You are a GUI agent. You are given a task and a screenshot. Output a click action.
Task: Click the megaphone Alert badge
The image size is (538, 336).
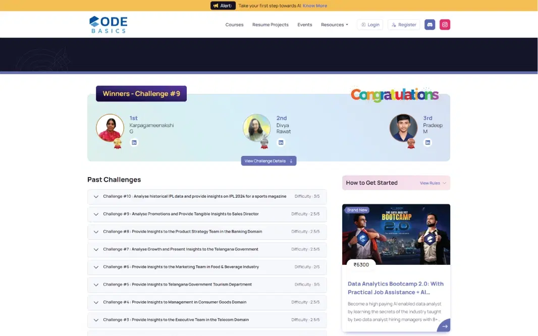(223, 6)
